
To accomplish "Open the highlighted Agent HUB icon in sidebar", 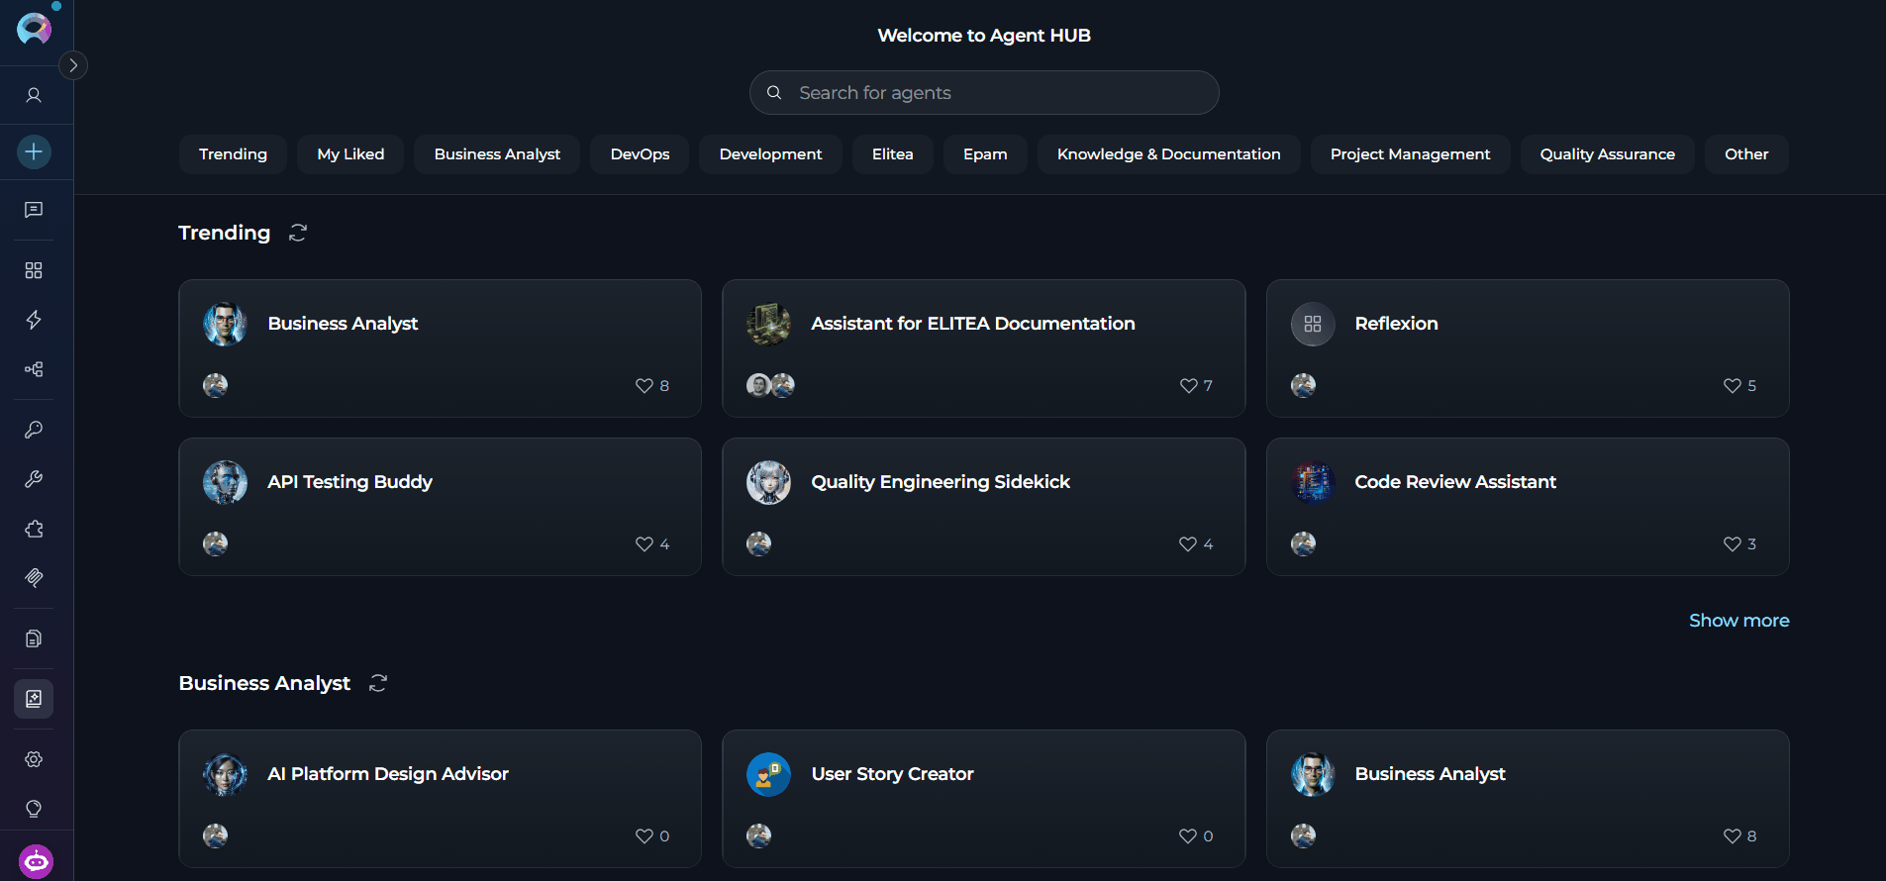I will tap(34, 699).
